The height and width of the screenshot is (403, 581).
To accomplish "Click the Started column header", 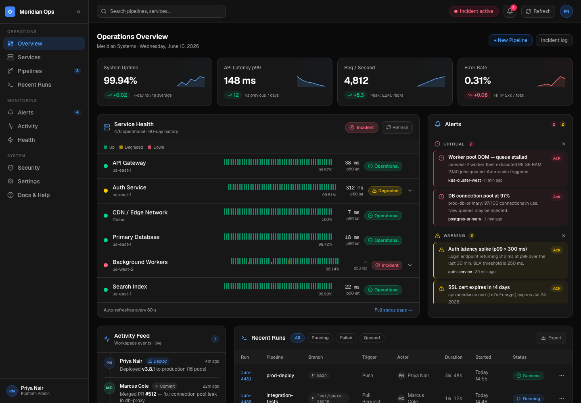I will click(x=483, y=357).
